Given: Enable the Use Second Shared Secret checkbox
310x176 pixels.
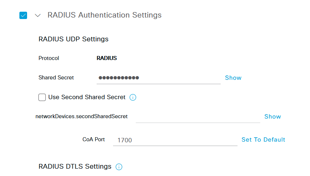Looking at the screenshot, I should coord(42,97).
